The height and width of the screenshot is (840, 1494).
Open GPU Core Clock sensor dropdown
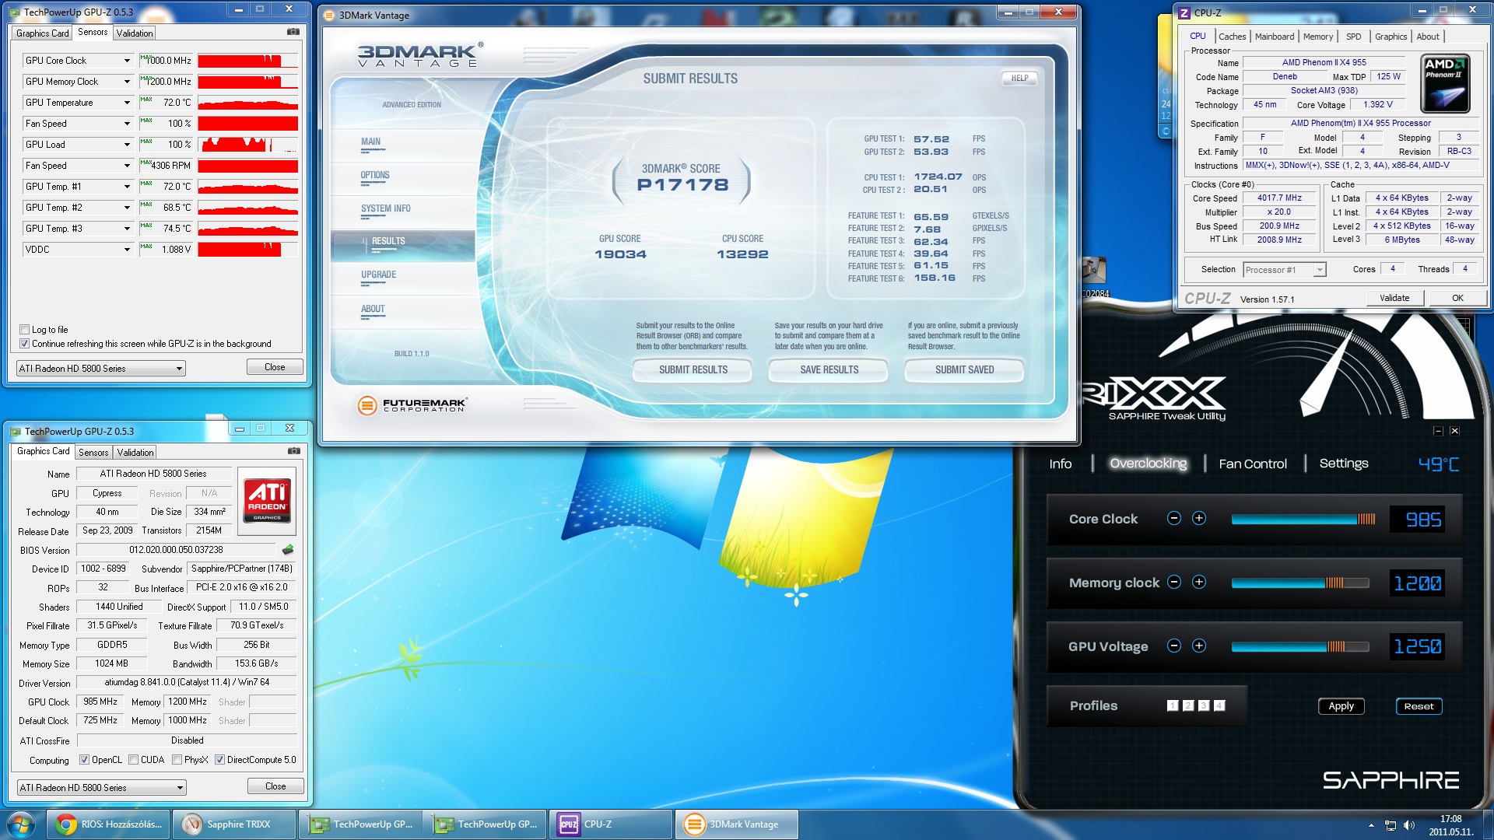click(127, 61)
